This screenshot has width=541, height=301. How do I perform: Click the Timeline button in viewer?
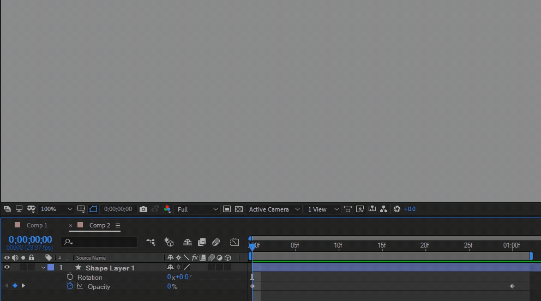pos(372,209)
